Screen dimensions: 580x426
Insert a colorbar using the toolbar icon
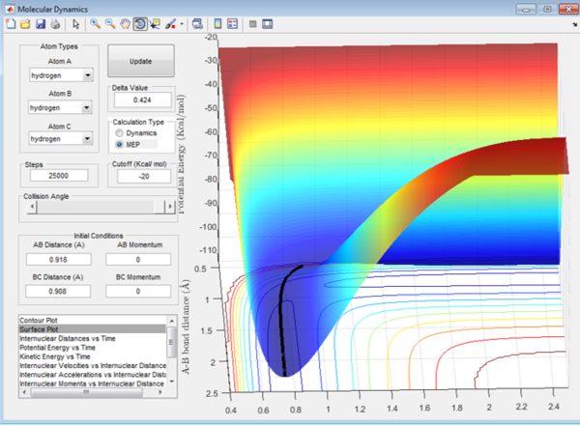[216, 22]
